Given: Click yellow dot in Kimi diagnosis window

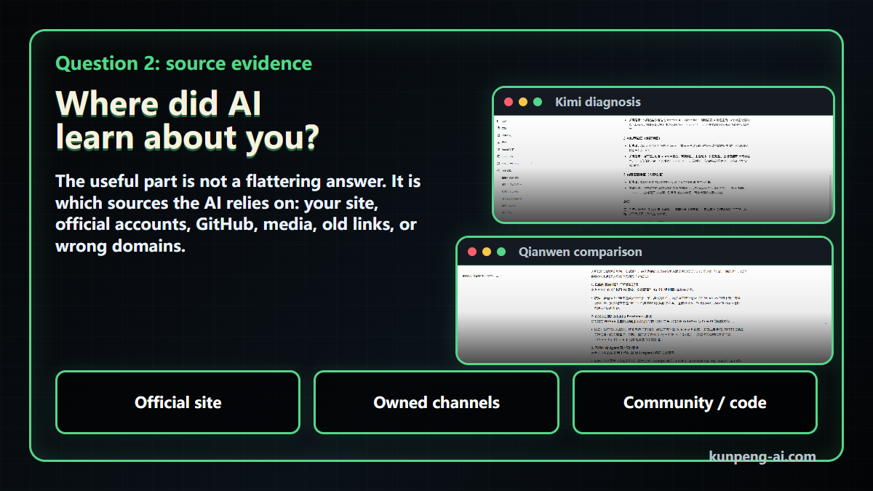Looking at the screenshot, I should pyautogui.click(x=523, y=102).
